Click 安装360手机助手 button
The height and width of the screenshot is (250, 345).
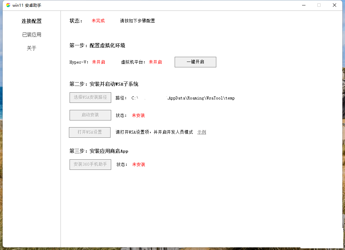click(x=90, y=164)
